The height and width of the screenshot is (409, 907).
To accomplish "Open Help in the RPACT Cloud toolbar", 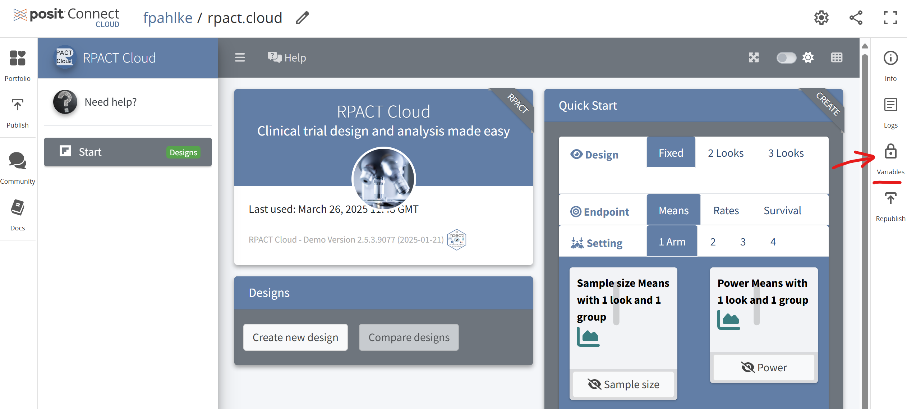I will click(x=286, y=58).
